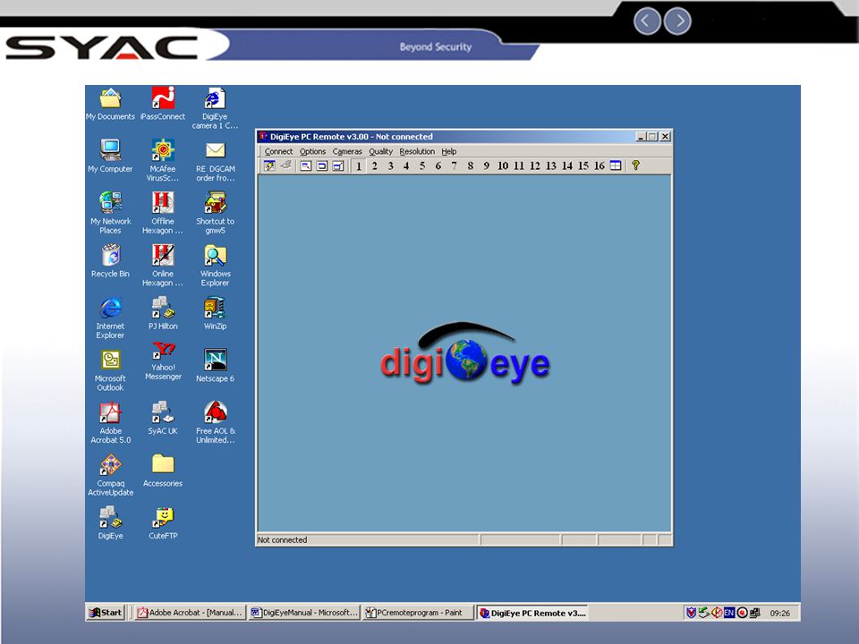The image size is (859, 644).
Task: Select the Internet Explorer desktop icon
Action: (x=111, y=318)
